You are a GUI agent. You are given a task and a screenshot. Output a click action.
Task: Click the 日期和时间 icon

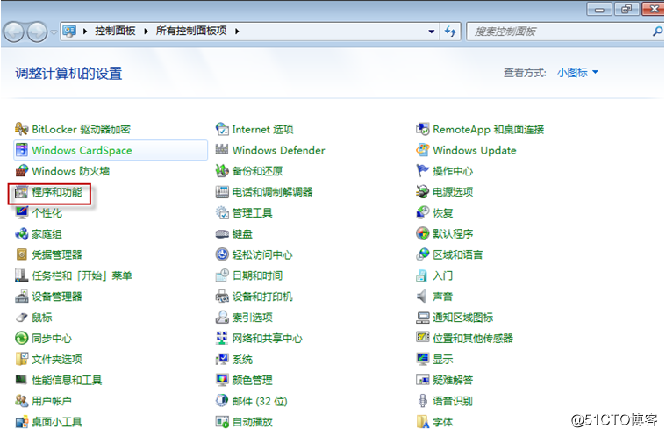[222, 275]
